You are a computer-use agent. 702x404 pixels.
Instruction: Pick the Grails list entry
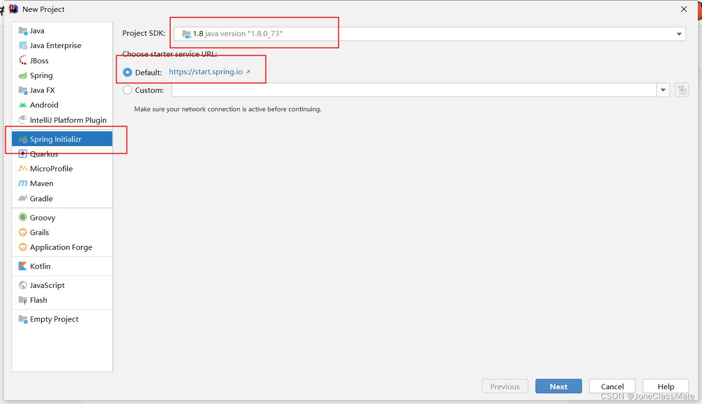click(x=62, y=232)
